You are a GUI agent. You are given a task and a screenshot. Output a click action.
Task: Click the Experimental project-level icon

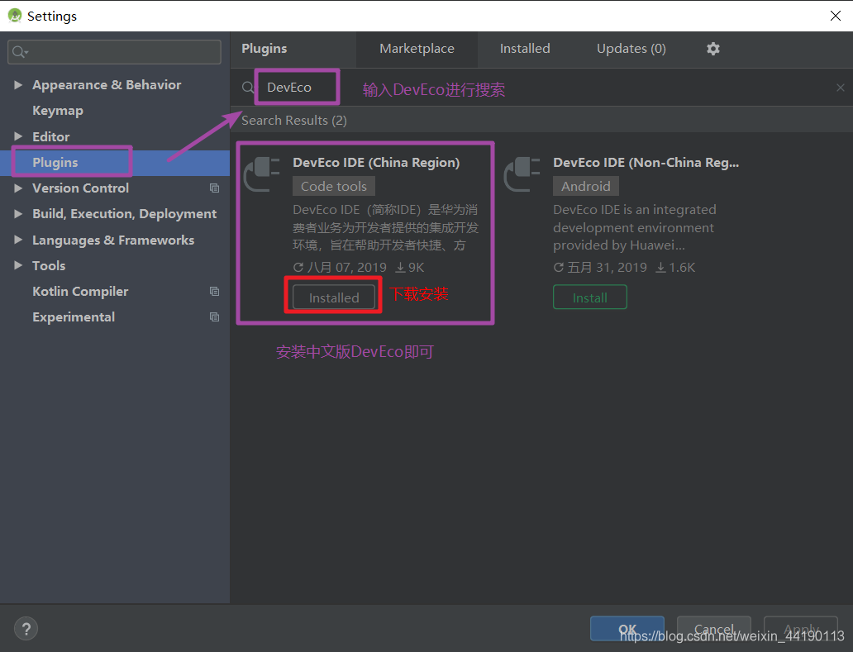(x=214, y=317)
